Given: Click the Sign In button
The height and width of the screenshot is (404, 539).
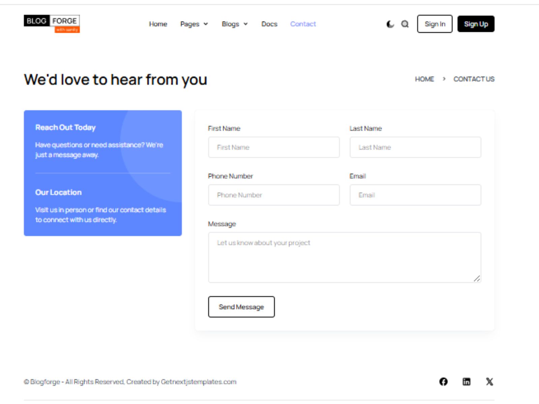Looking at the screenshot, I should coord(435,24).
